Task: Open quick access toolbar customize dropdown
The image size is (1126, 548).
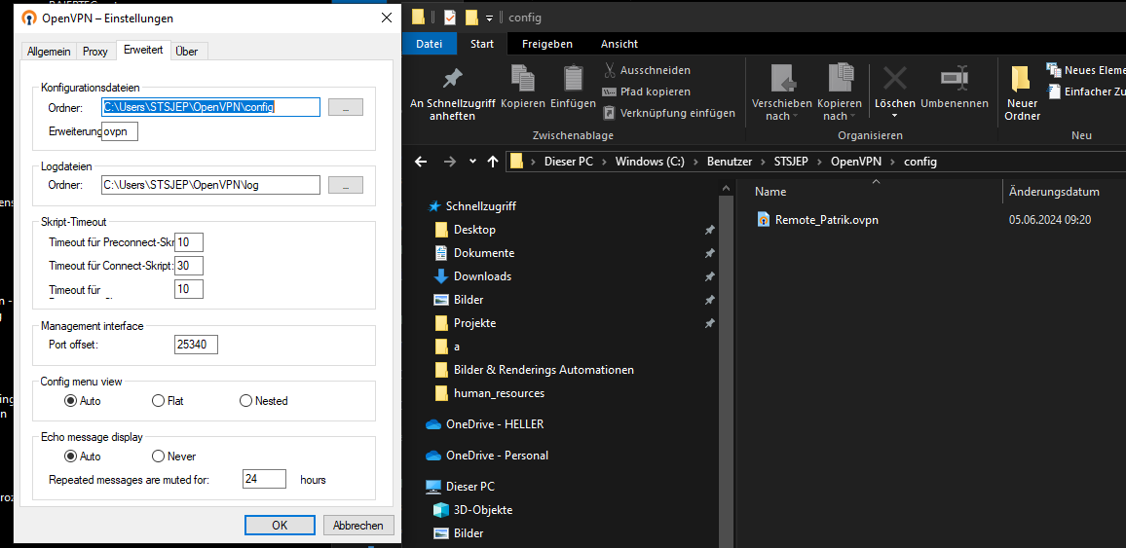Action: (489, 18)
